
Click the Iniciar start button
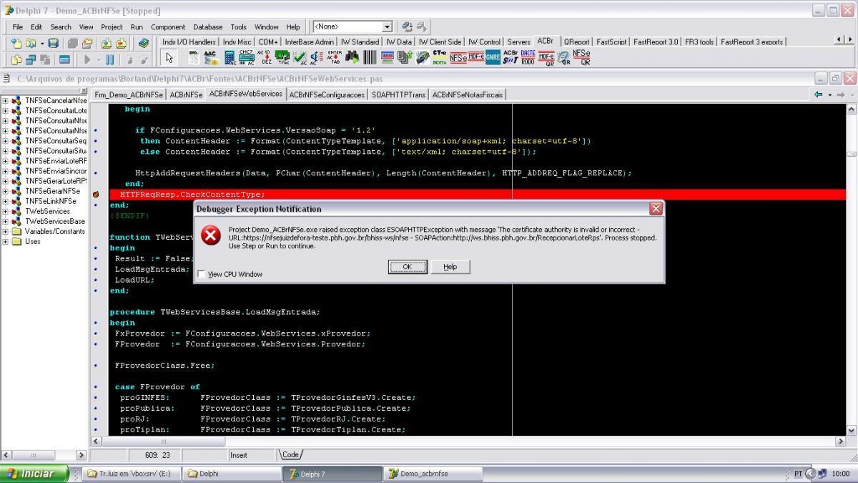coord(34,474)
